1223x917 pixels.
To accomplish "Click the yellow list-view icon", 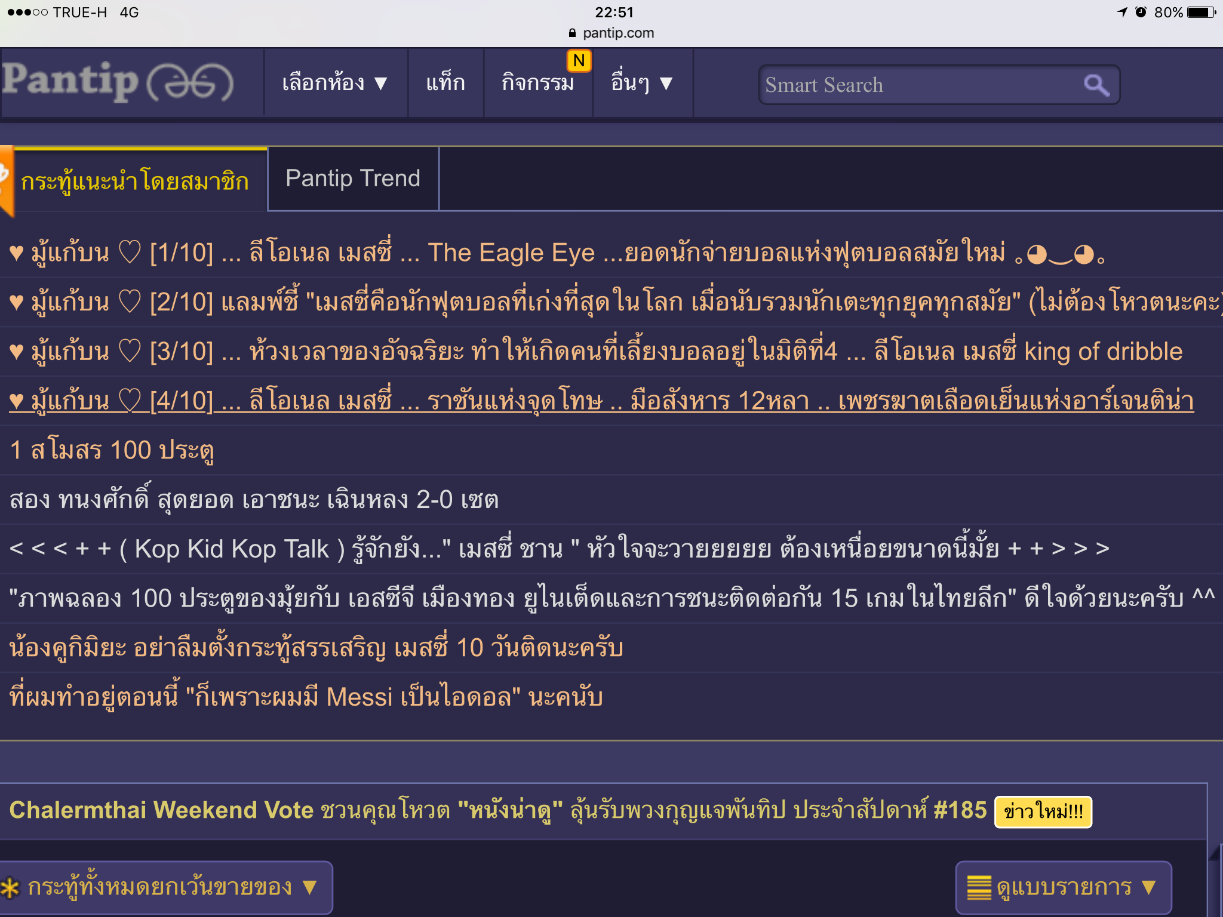I will [979, 887].
